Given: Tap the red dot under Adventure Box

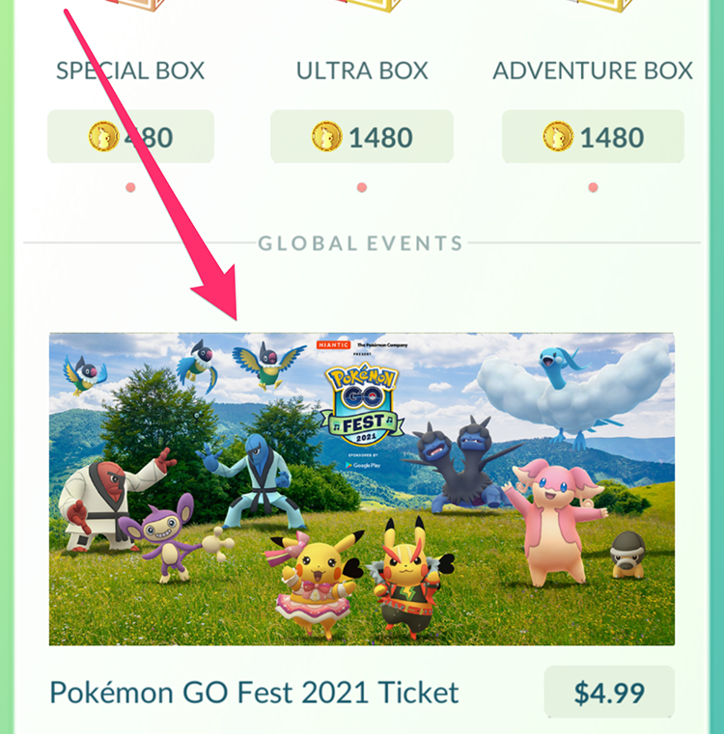Looking at the screenshot, I should [x=593, y=188].
